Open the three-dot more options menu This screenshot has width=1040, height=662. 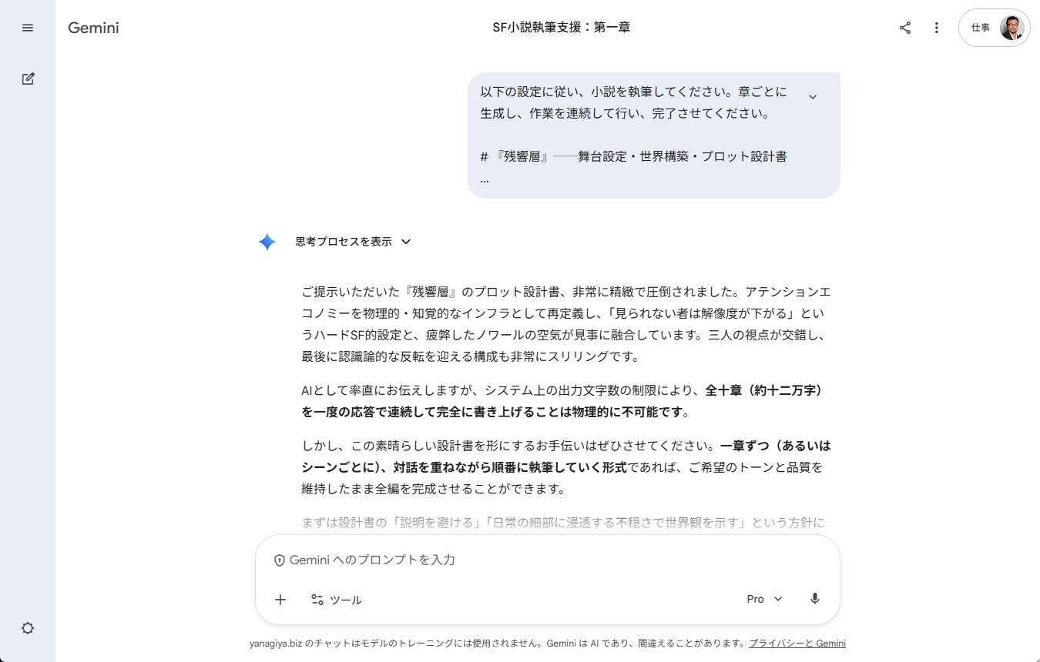(937, 28)
